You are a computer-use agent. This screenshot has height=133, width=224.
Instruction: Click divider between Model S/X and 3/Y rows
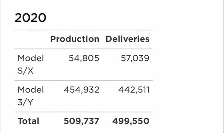84,80
